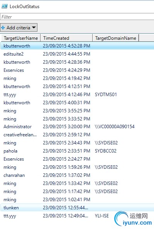Viewport: 154px width, 229px height.
Task: Select the Exservices cell at 4:24:29 PM
Action: tap(14, 70)
